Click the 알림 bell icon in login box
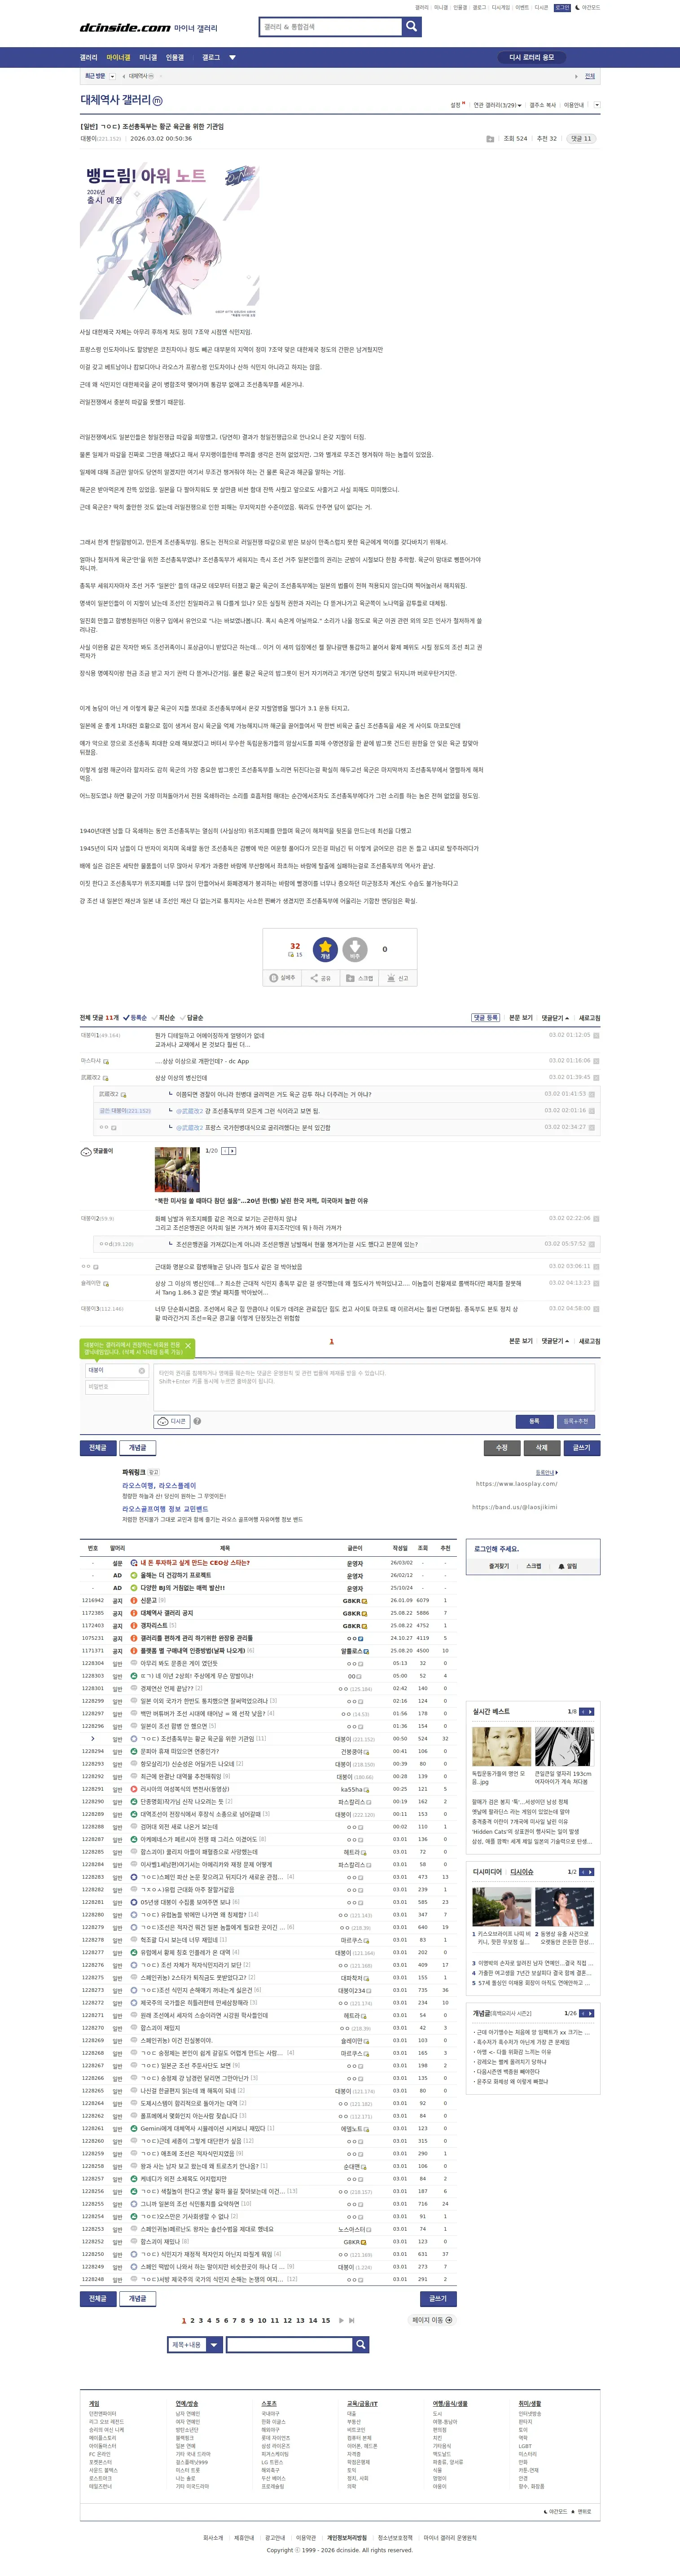 [x=562, y=1566]
